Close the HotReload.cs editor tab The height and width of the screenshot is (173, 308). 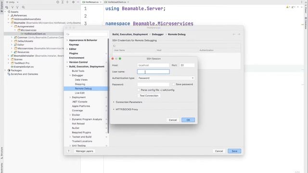click(101, 2)
